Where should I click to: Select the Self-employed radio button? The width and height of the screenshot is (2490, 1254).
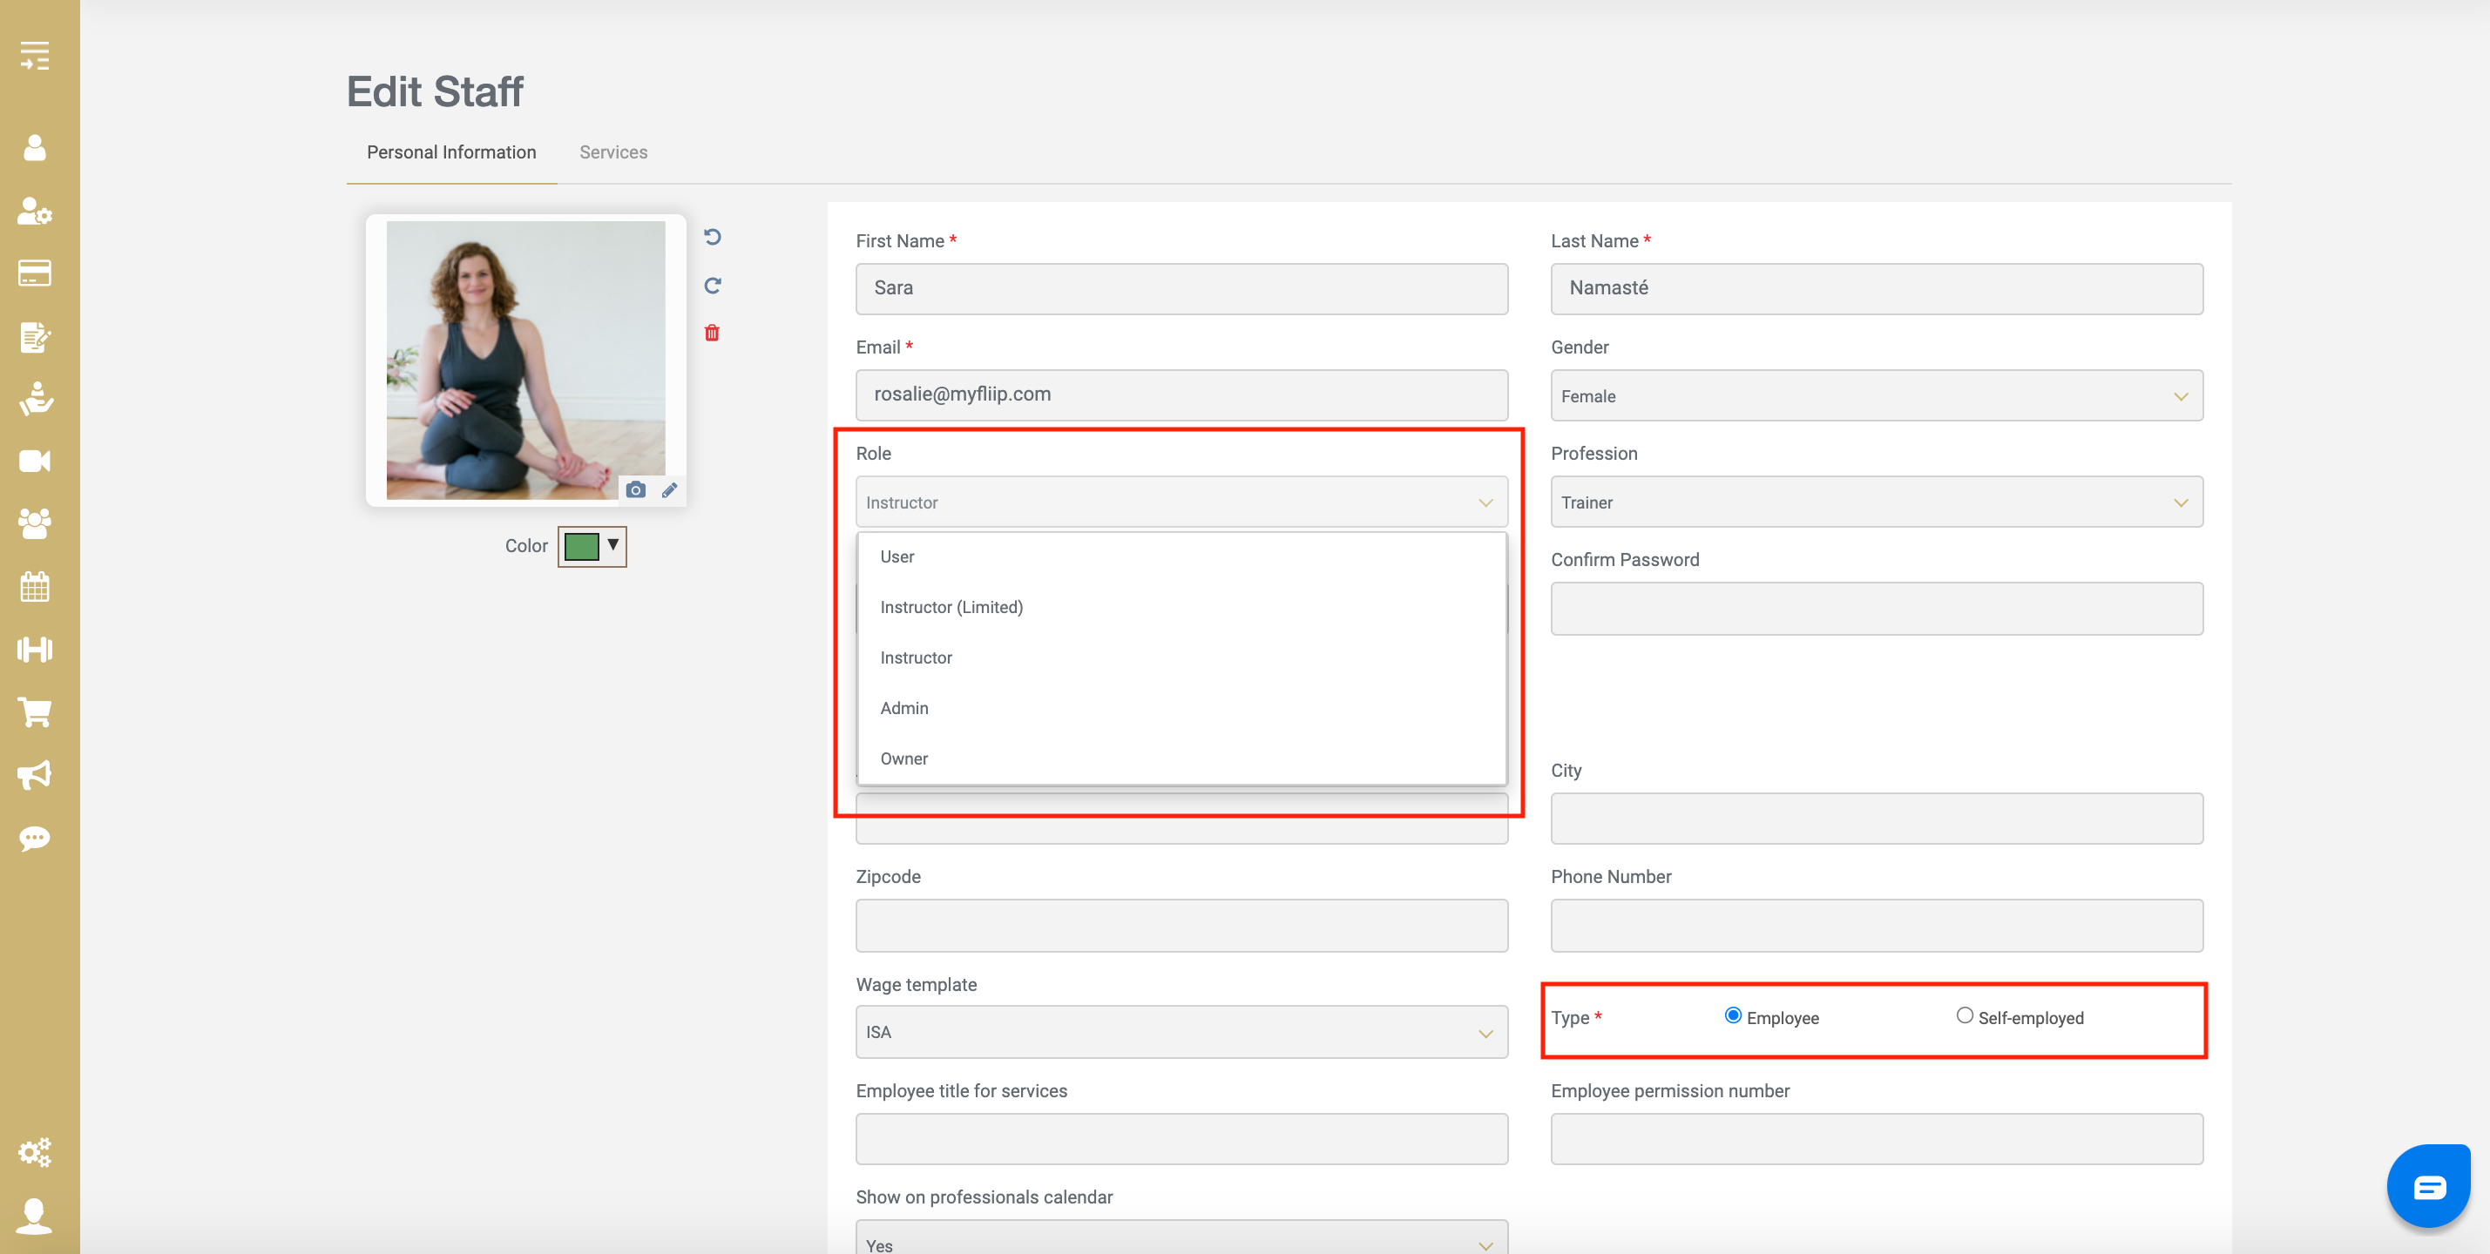click(x=1964, y=1015)
